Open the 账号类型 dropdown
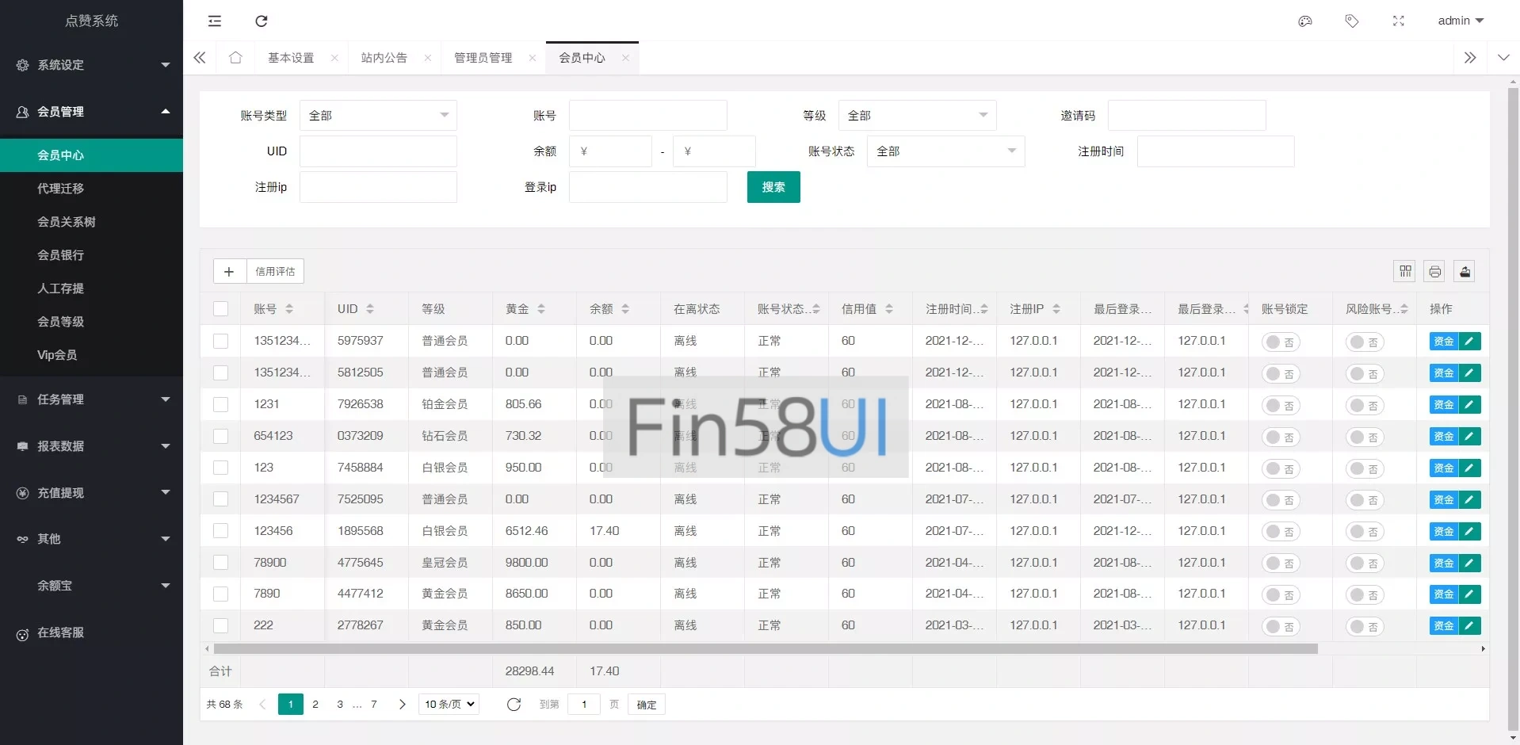The height and width of the screenshot is (745, 1520). (x=378, y=116)
